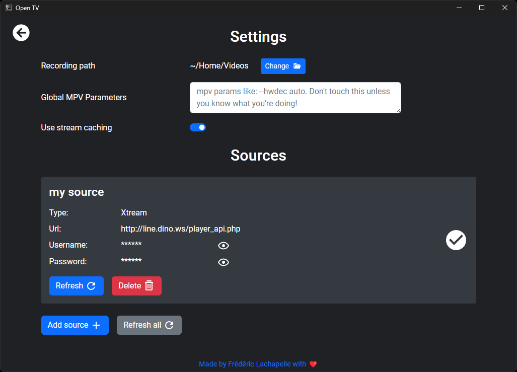Disable the Use stream caching toggle
The height and width of the screenshot is (372, 517).
click(x=198, y=127)
